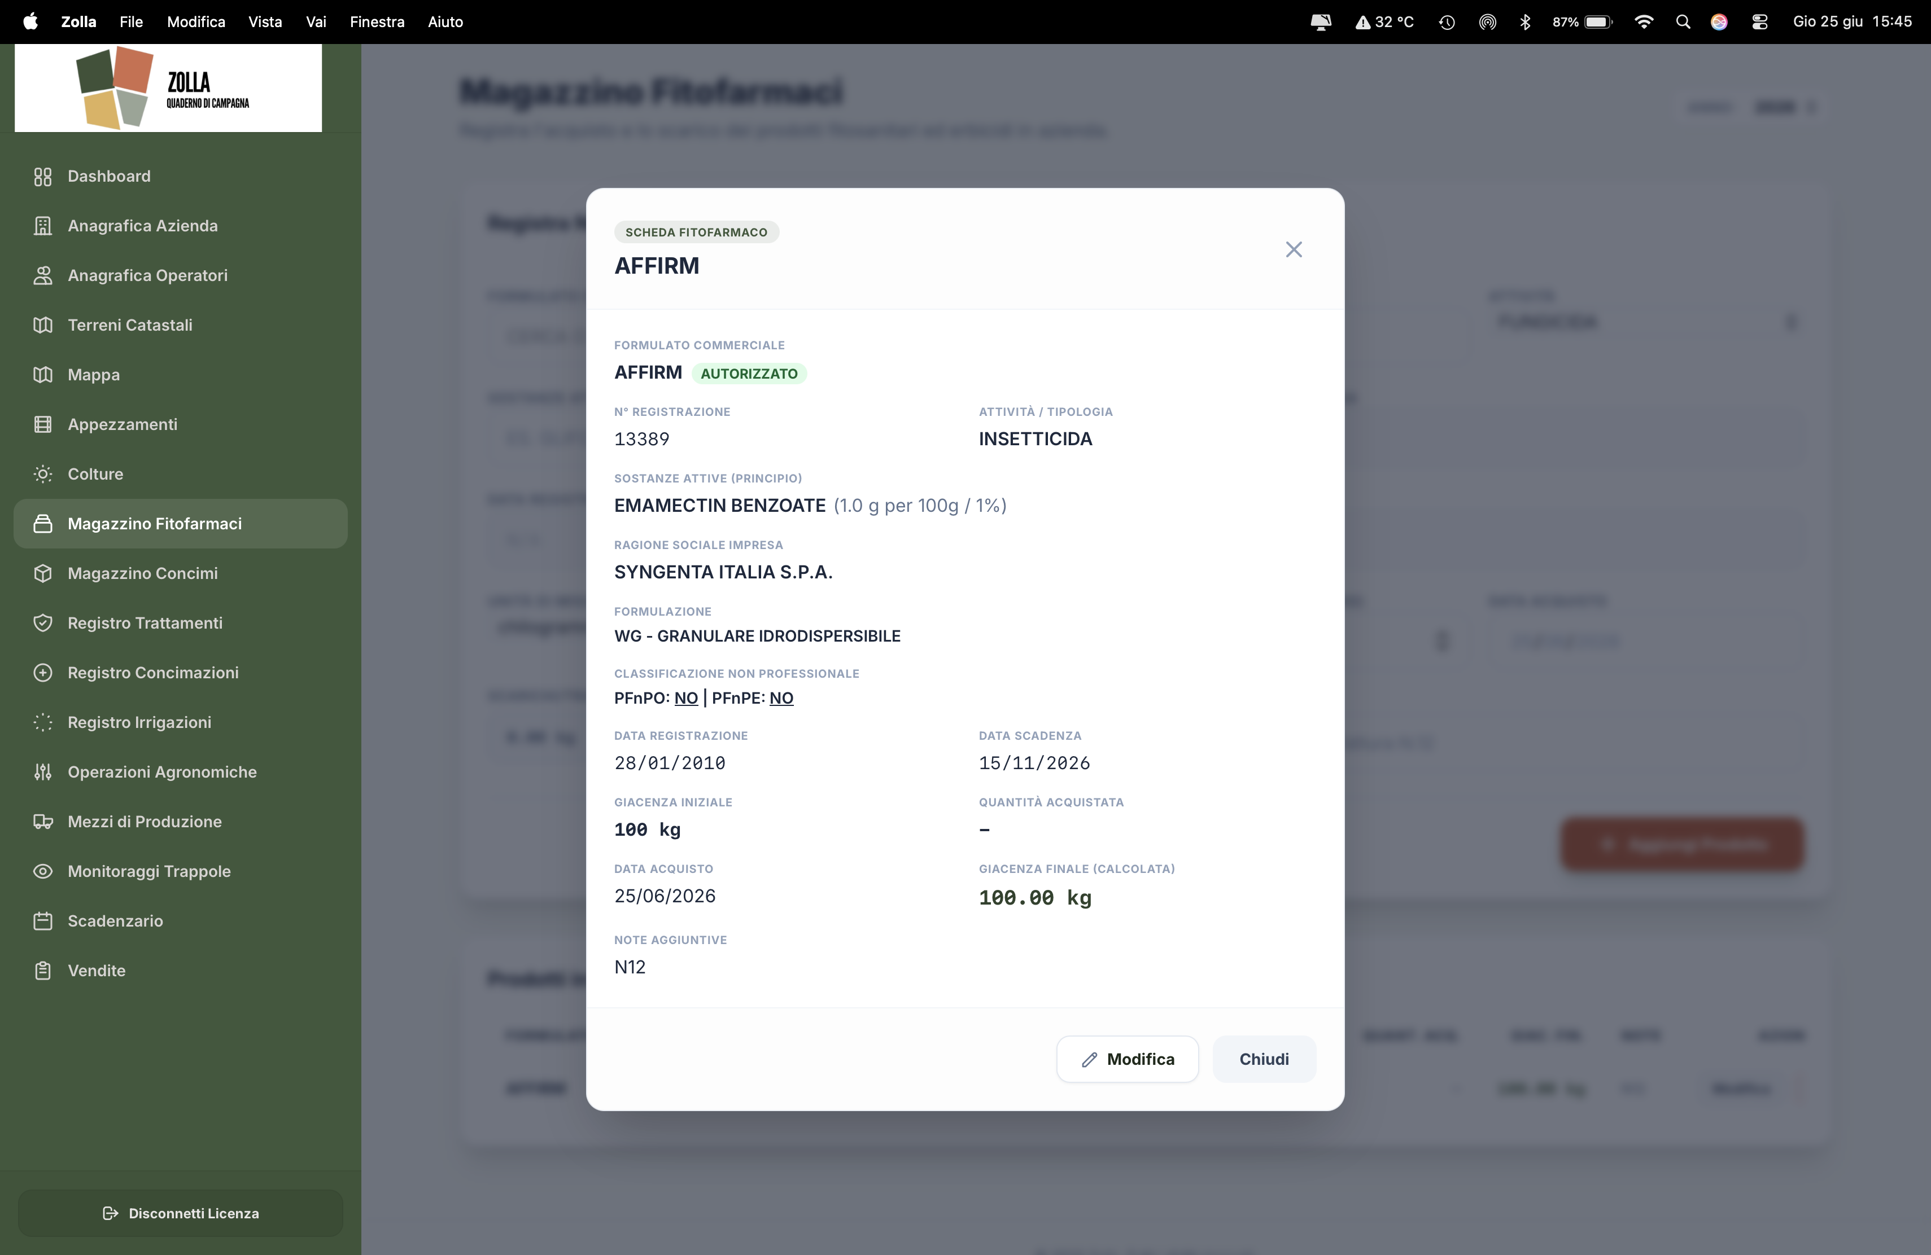
Task: Click registration number 13389
Action: pos(642,438)
